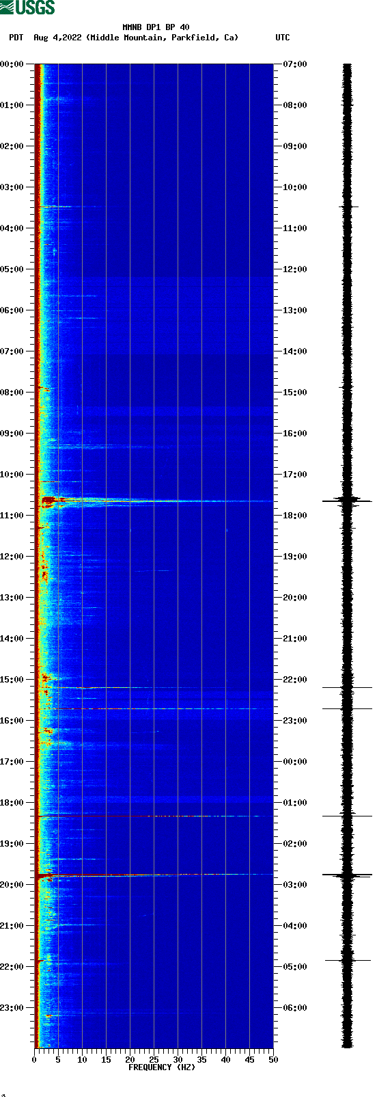Click the UTC time label 22:00
The image size is (377, 1103).
pos(295,680)
